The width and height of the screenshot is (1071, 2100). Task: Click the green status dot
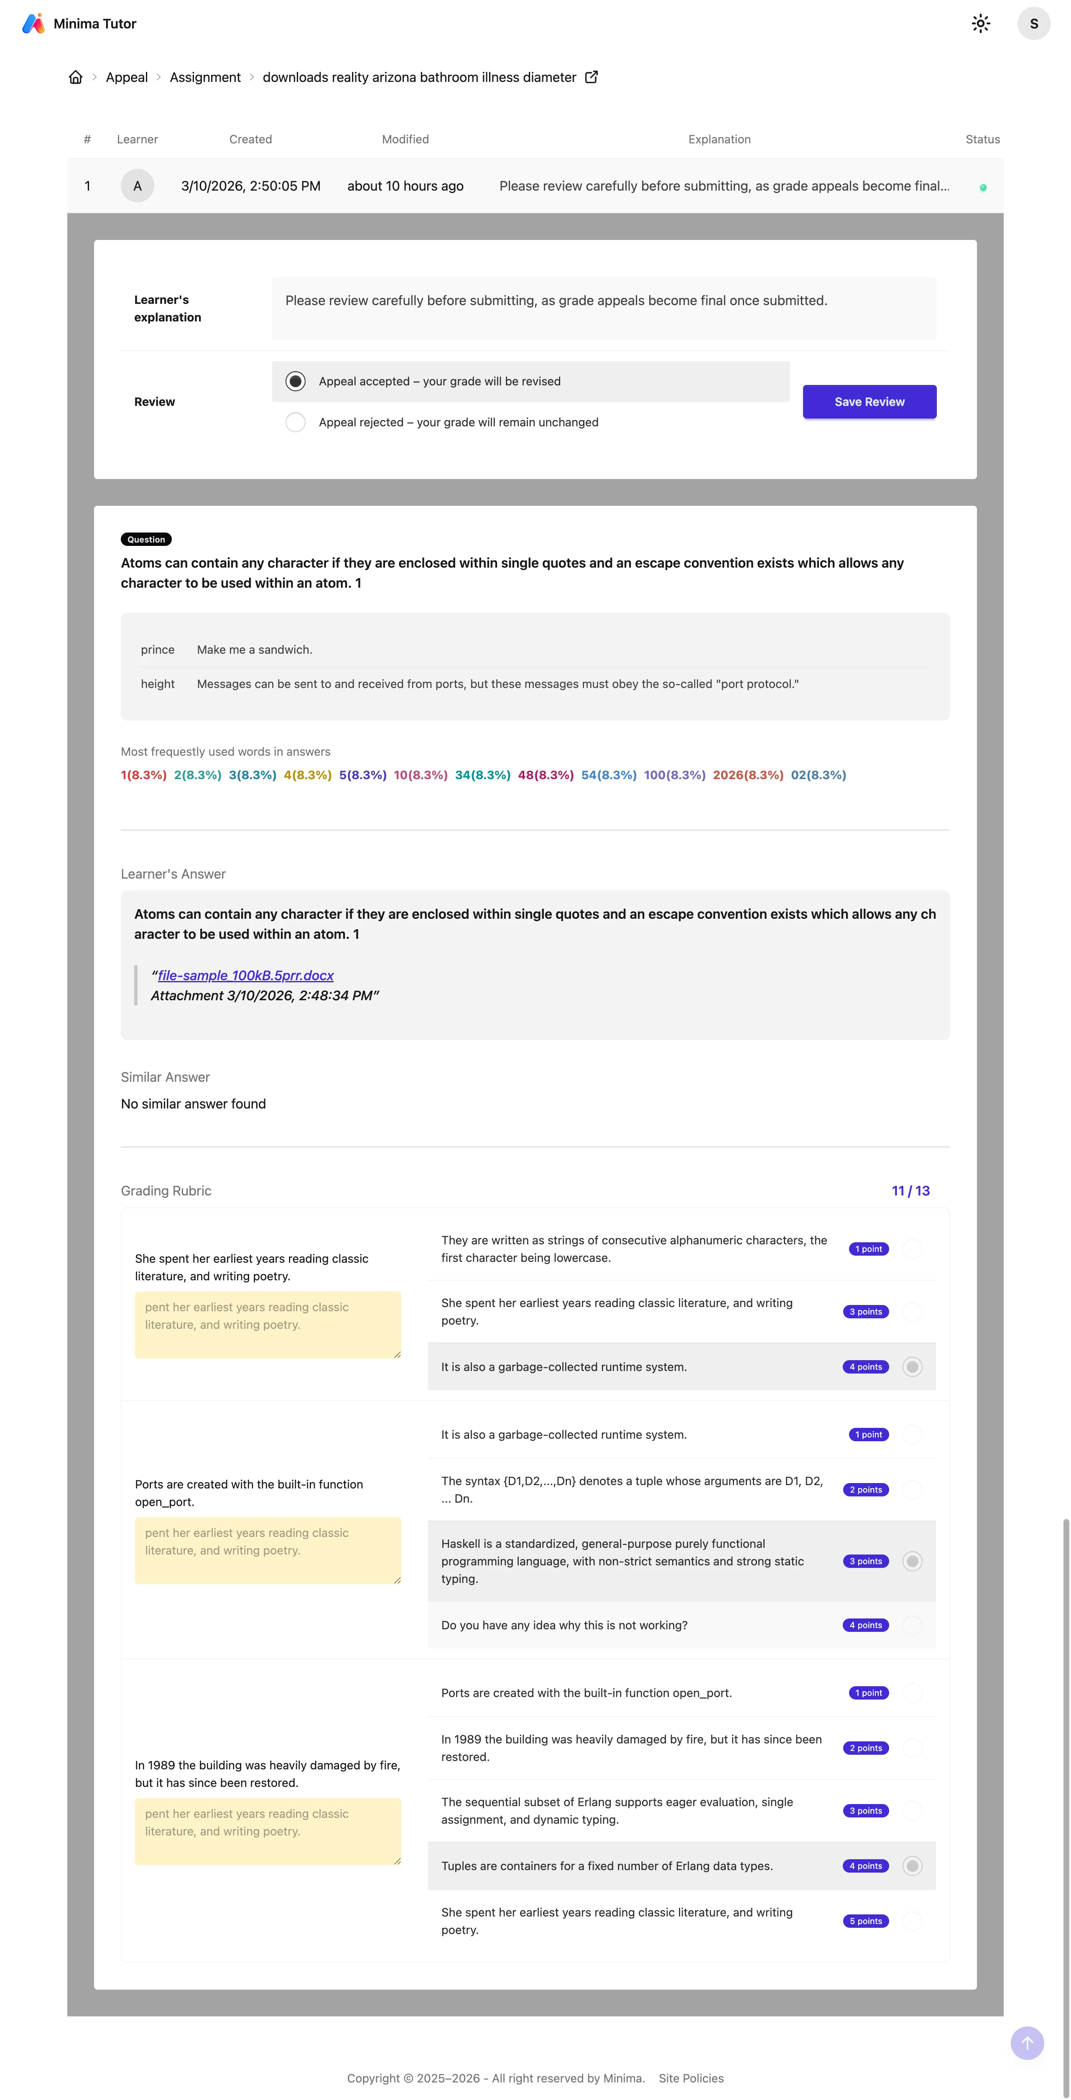coord(982,188)
